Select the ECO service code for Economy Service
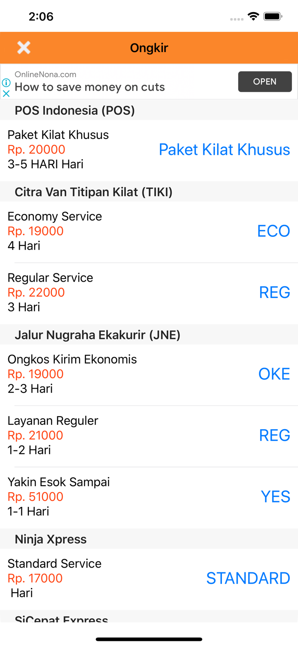This screenshot has width=298, height=647. tap(273, 231)
